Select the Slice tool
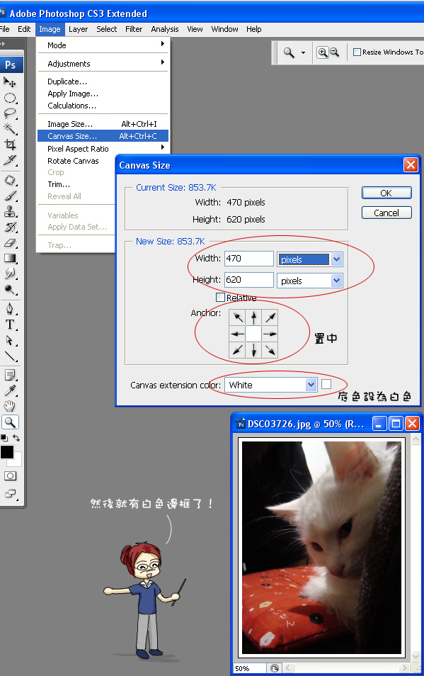424x676 pixels. [10, 160]
